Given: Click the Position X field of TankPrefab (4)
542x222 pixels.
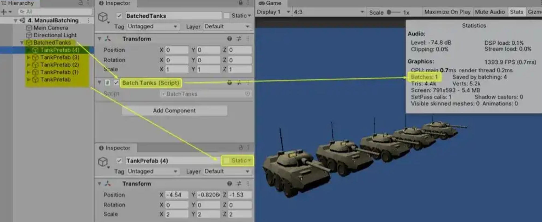Looking at the screenshot, I should [x=176, y=195].
